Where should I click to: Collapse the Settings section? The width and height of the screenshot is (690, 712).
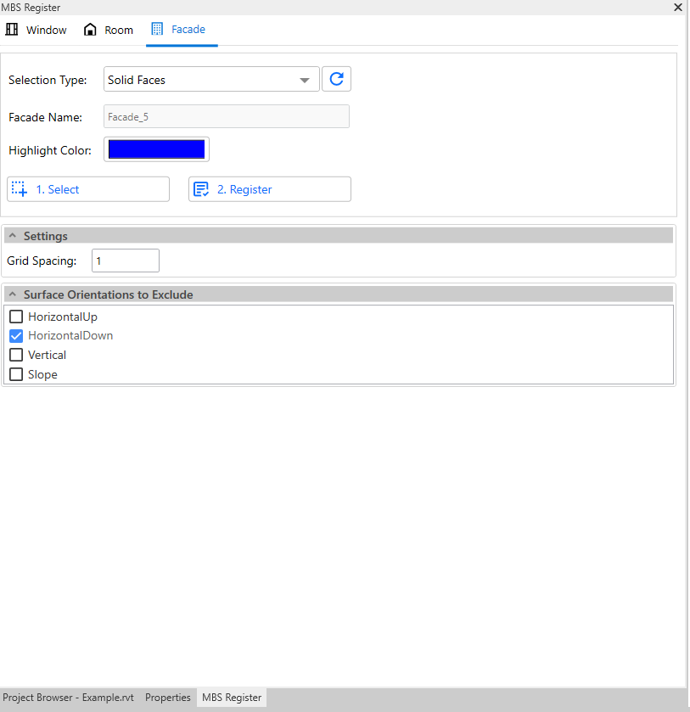click(x=13, y=236)
